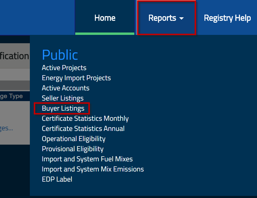Screen dimensions: 257x198
Task: Click the Reports menu label
Action: point(162,18)
